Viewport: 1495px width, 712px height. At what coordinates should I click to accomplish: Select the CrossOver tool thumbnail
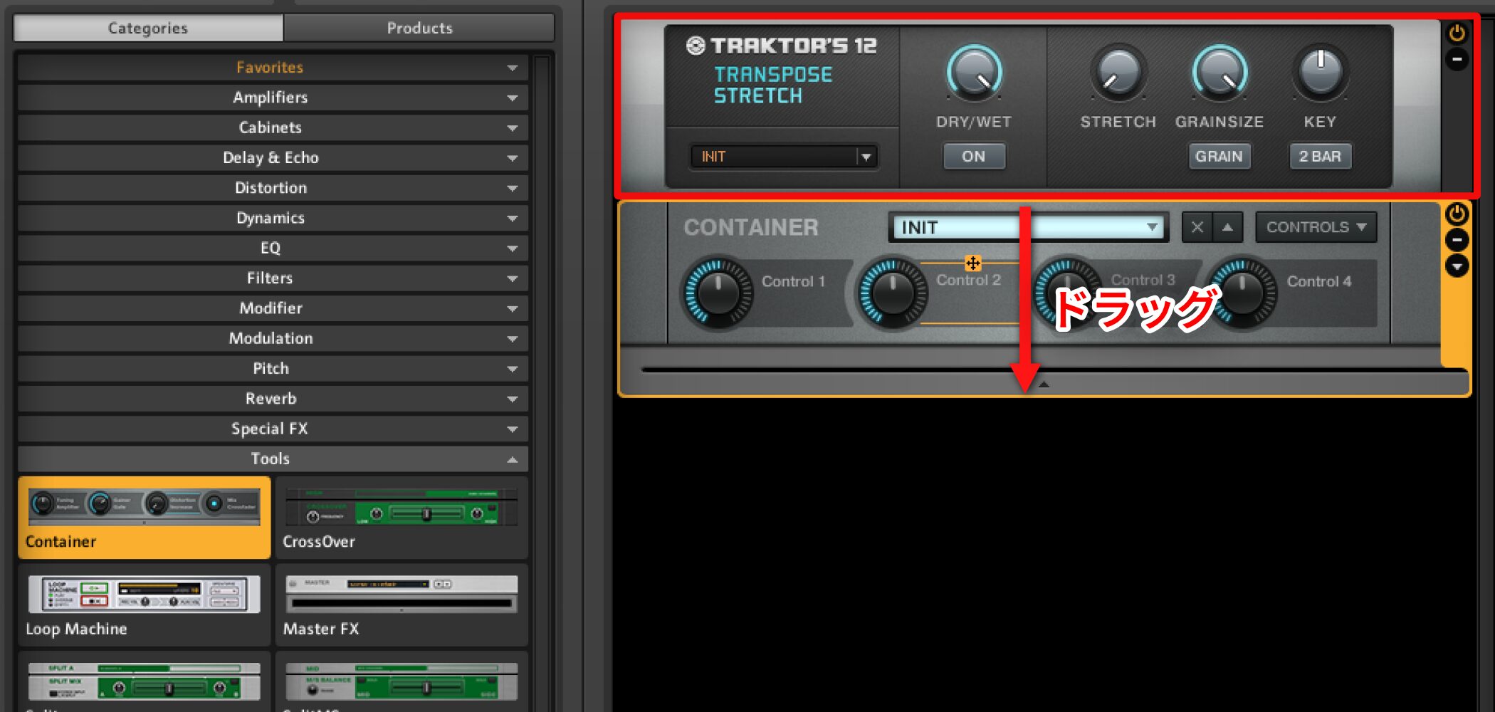[x=402, y=518]
